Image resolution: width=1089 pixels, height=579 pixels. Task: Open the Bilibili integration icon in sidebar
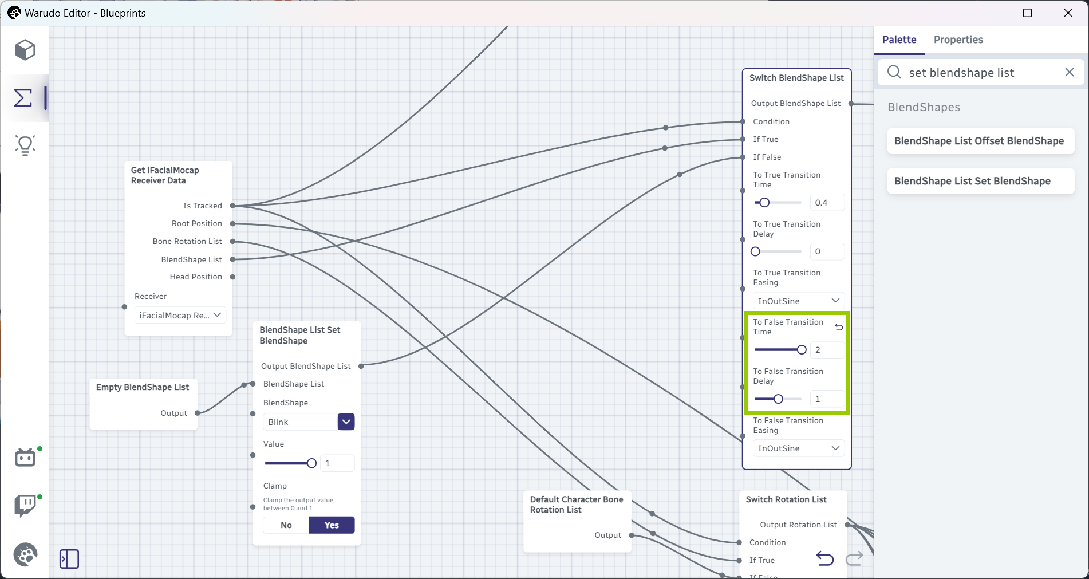tap(25, 457)
